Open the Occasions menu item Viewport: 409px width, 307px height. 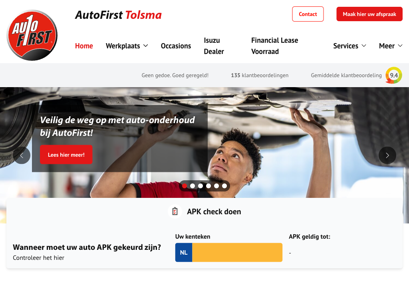click(176, 46)
